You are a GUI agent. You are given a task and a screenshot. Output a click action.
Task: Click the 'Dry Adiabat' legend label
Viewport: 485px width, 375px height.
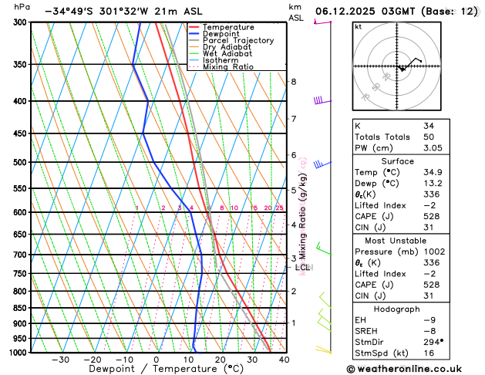click(x=227, y=47)
